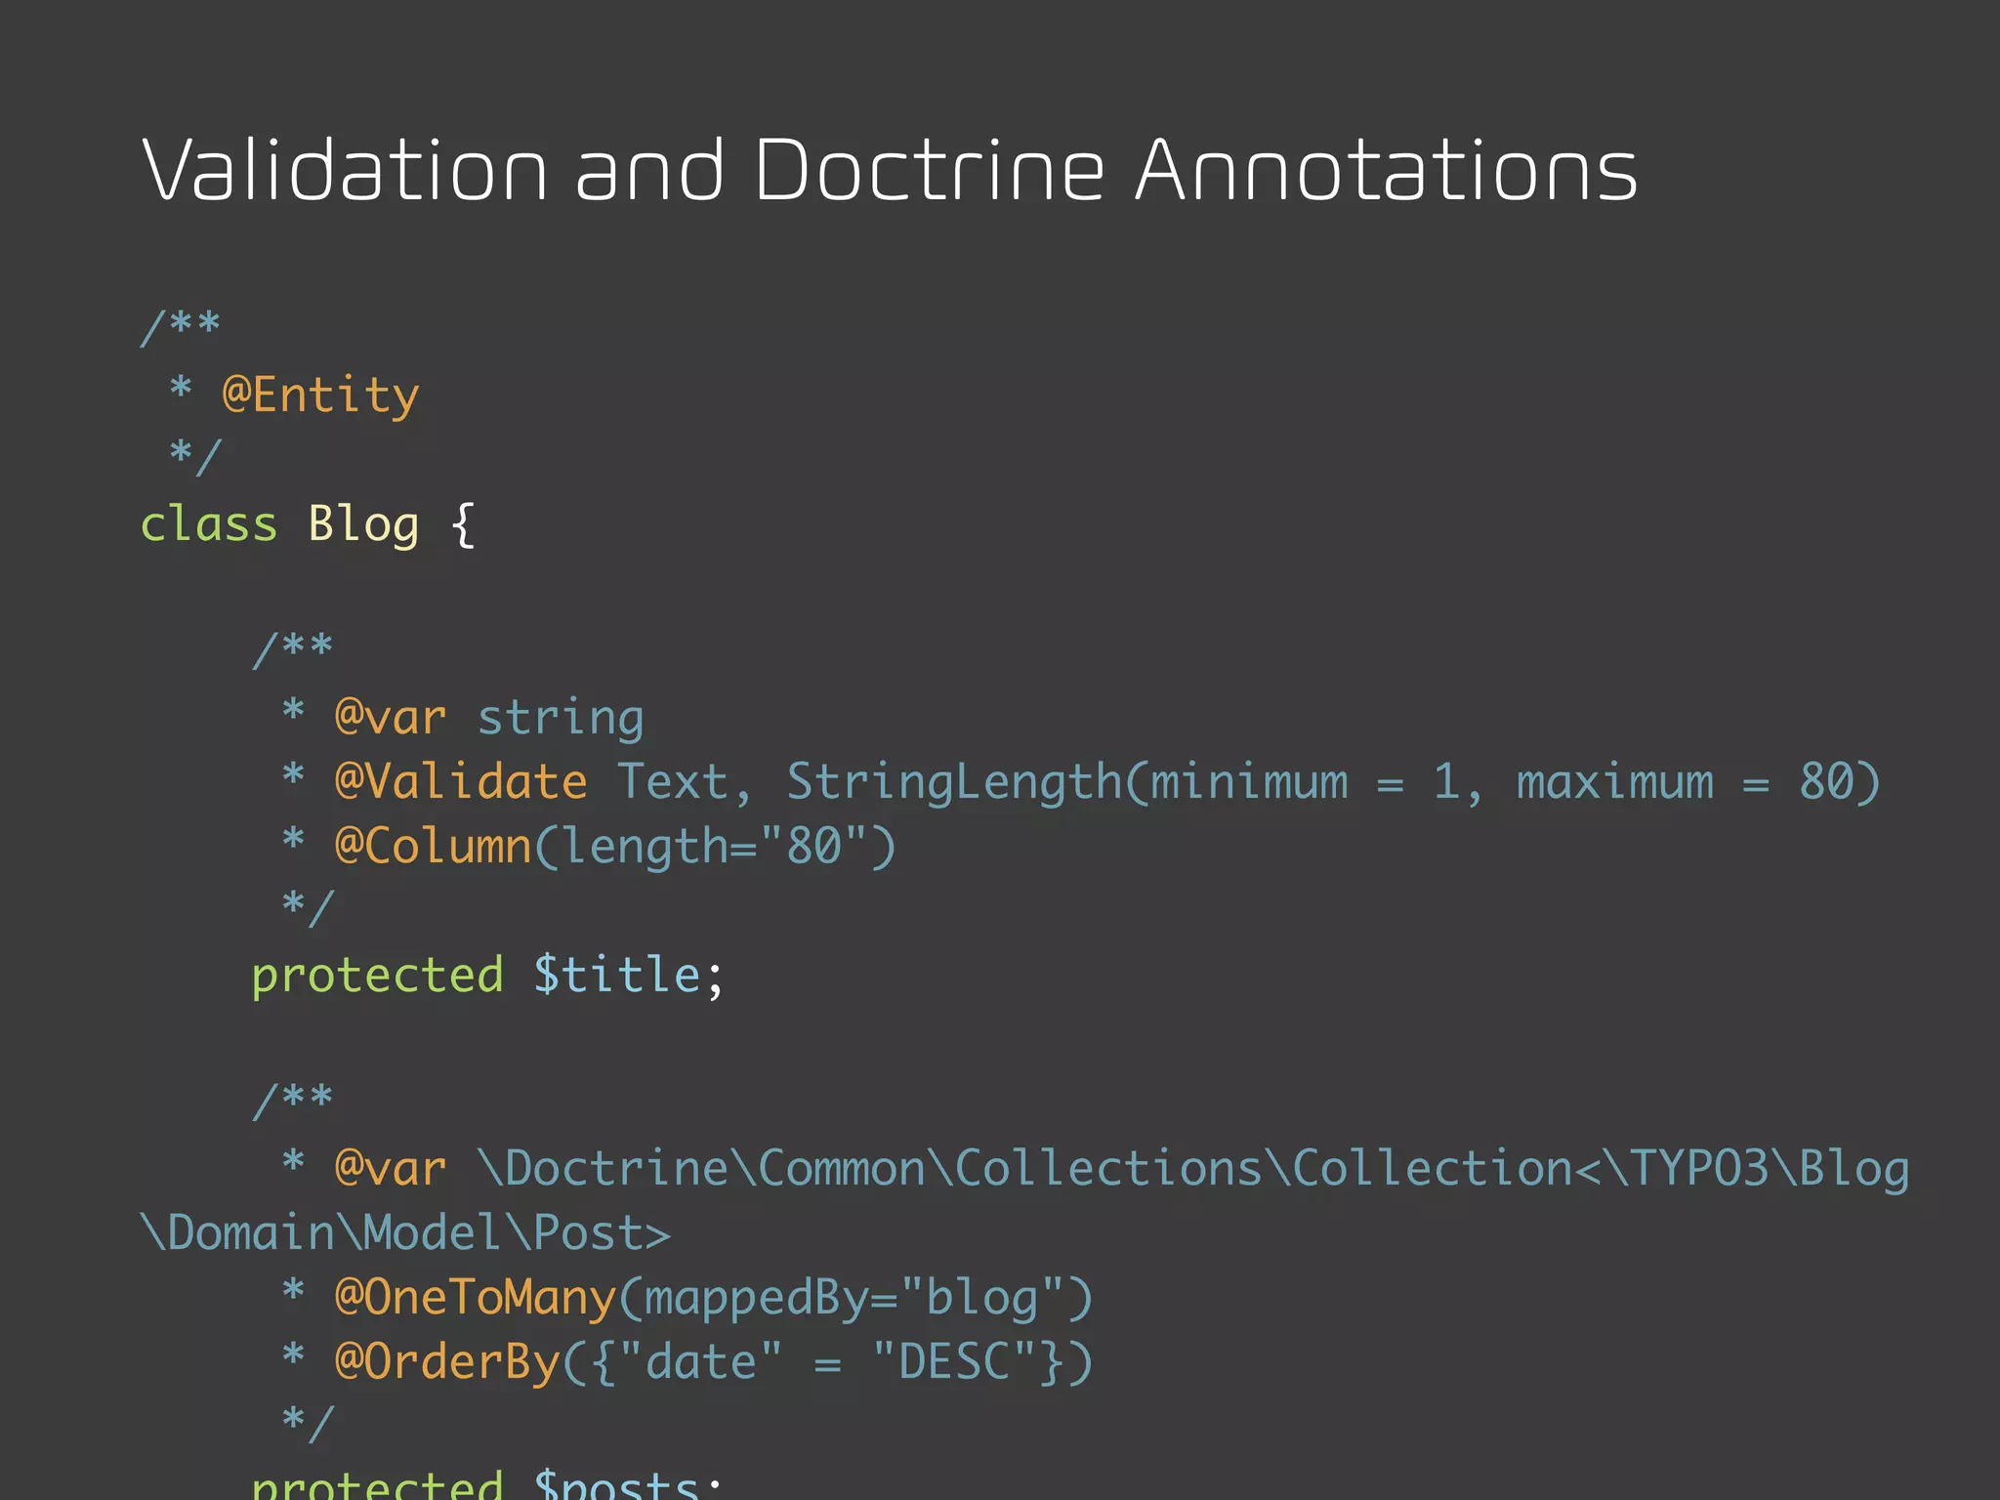Screen dimensions: 2000x1500
Task: Click the '@Column(length="80")' line
Action: pos(589,847)
